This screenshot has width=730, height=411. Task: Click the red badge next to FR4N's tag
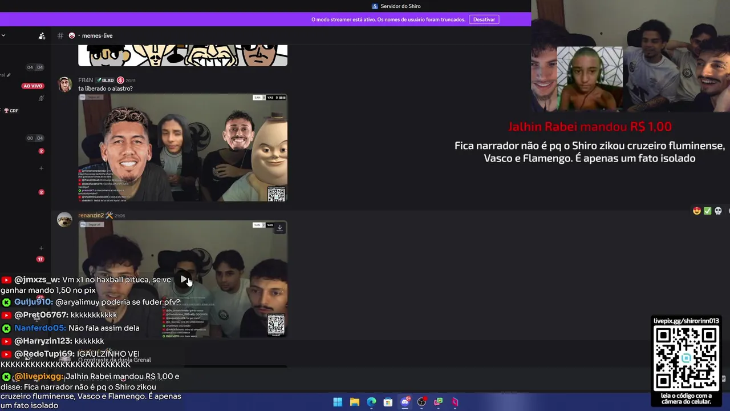pos(120,80)
